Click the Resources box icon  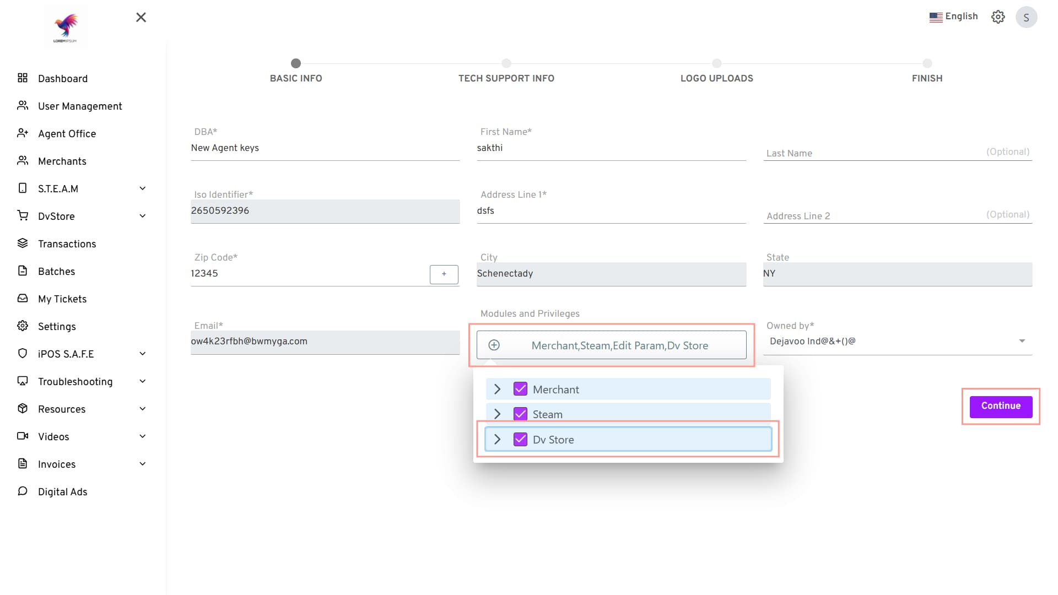(x=23, y=408)
